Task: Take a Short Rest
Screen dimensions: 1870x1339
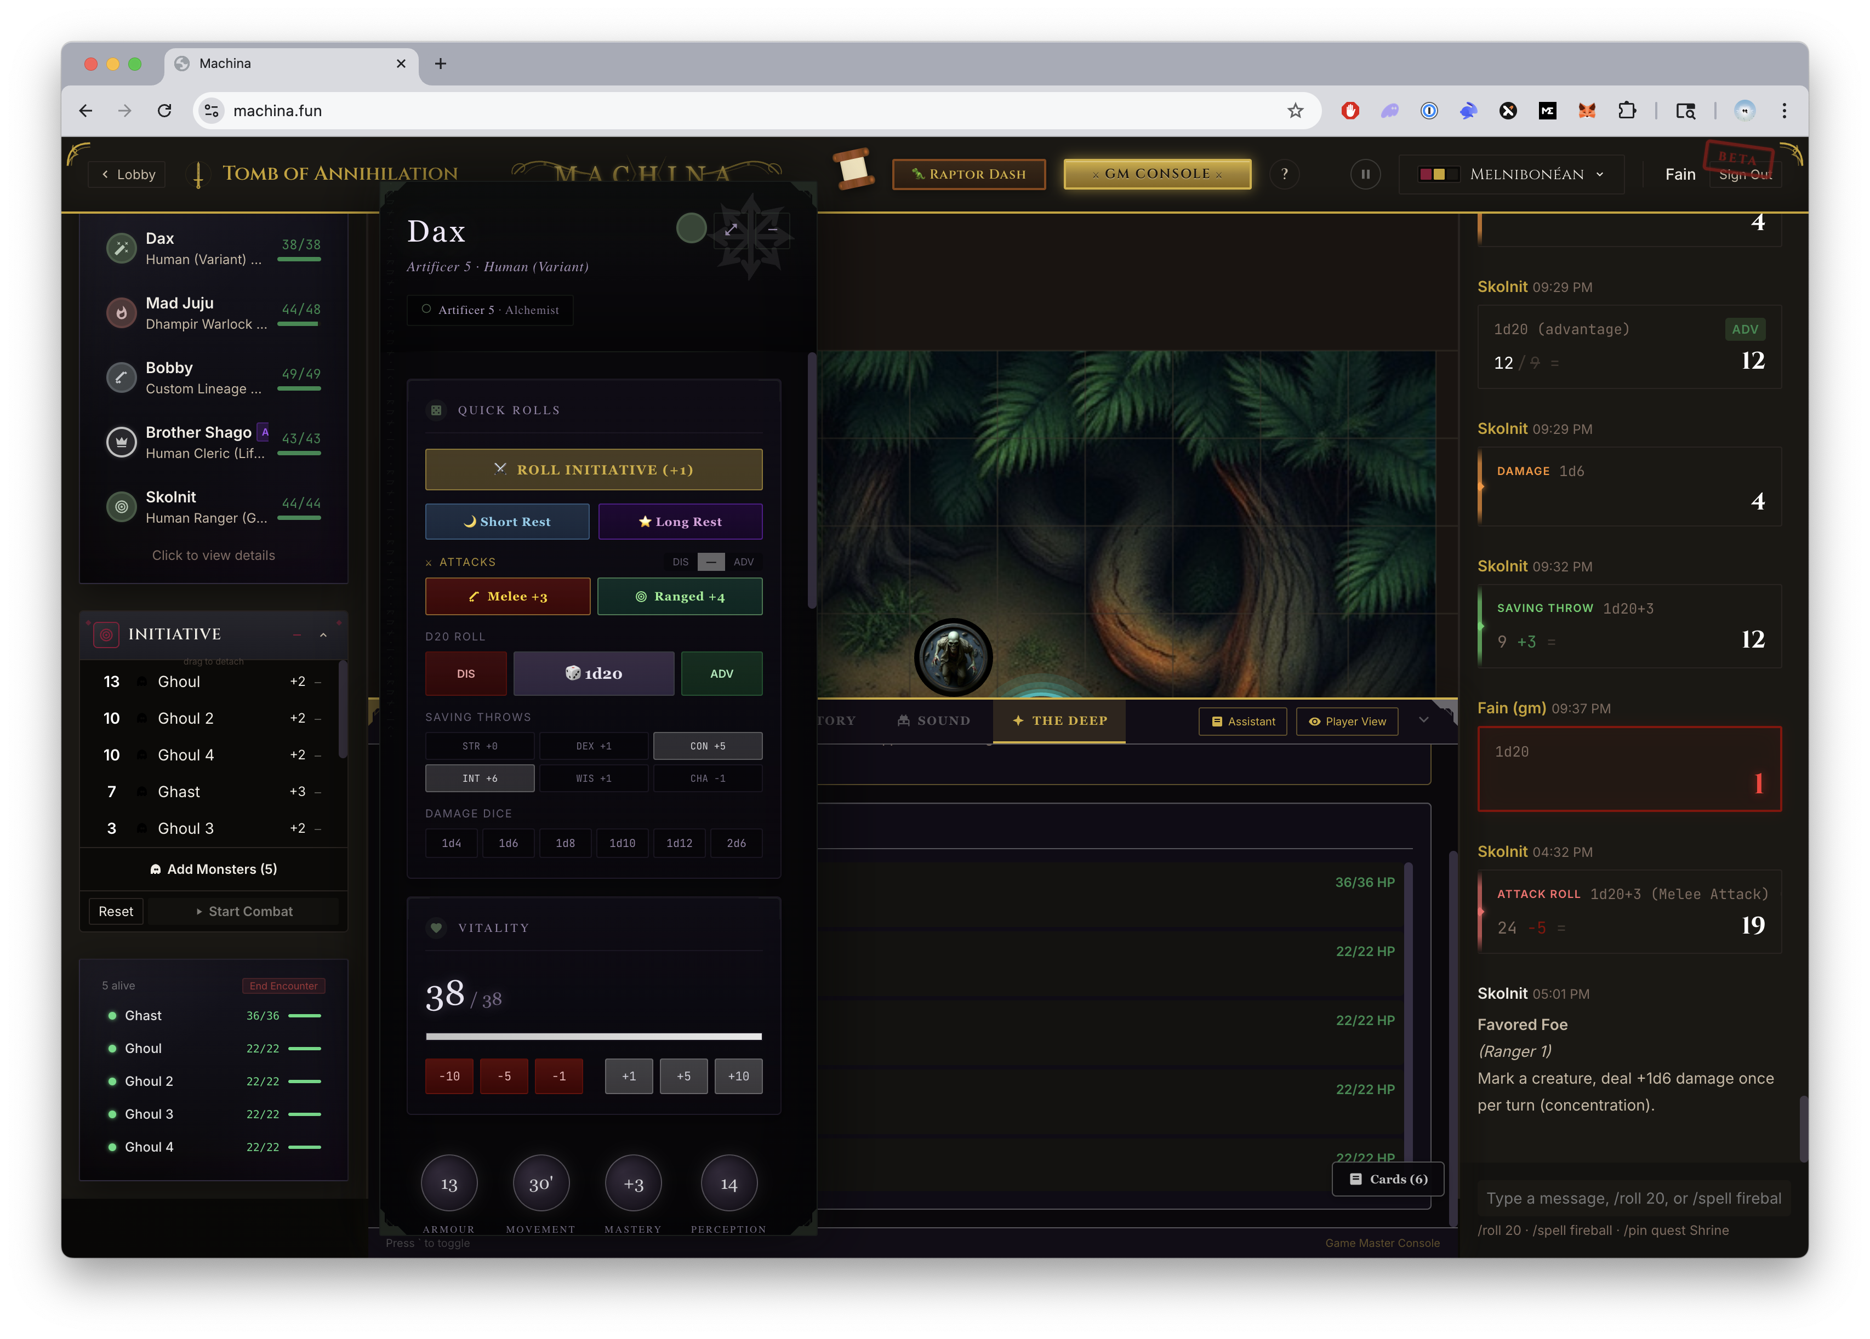Action: (x=507, y=522)
